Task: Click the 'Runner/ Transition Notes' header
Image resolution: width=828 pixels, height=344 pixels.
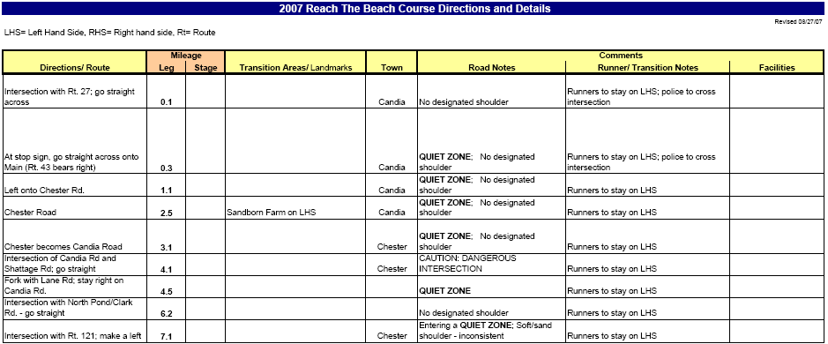Action: [648, 68]
